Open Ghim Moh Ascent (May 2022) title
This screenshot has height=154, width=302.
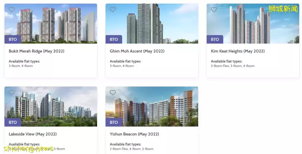(137, 51)
